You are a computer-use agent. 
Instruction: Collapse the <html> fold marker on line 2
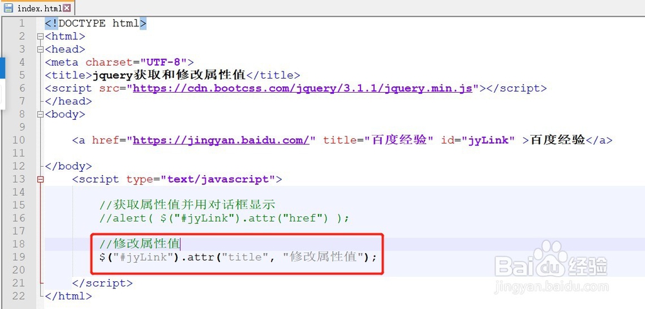pos(40,37)
